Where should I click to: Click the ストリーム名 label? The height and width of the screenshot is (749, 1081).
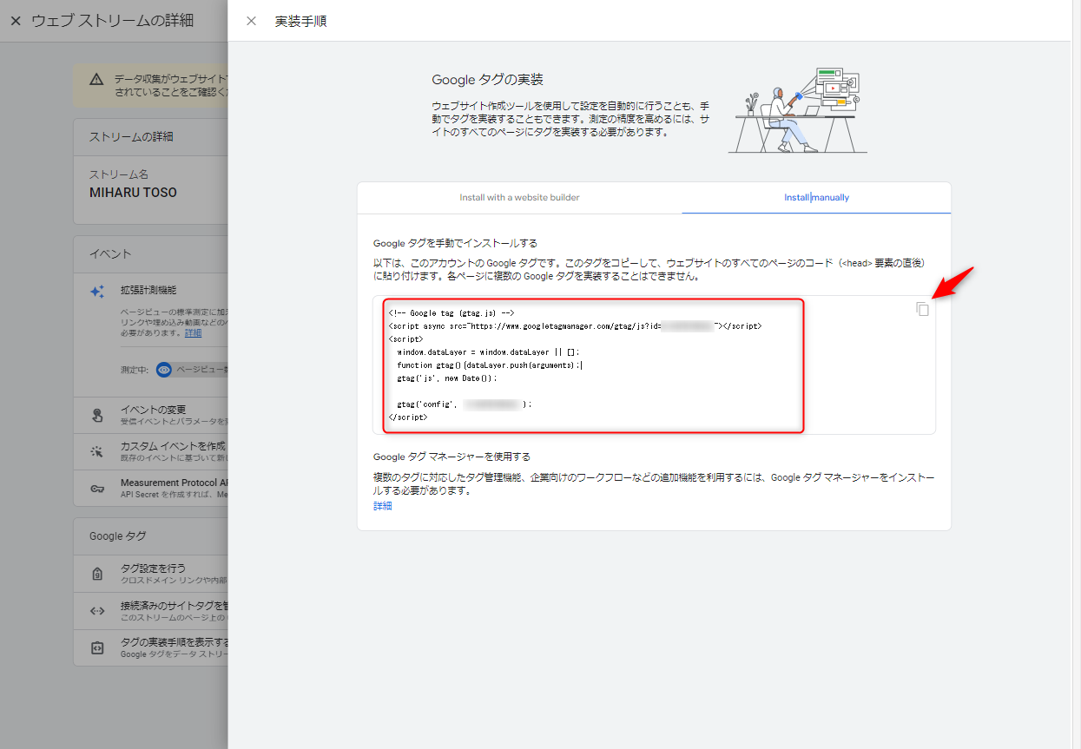[x=119, y=174]
